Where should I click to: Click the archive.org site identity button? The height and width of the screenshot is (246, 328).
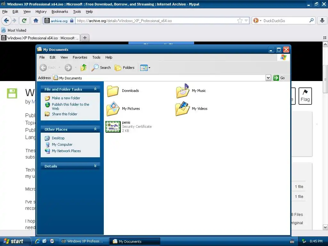59,21
